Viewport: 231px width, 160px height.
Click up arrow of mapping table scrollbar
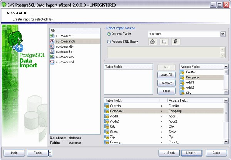coord(226,100)
